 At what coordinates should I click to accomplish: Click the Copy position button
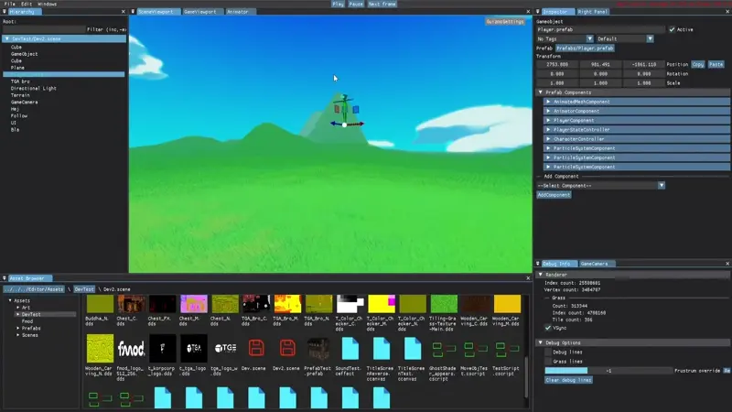pos(698,64)
